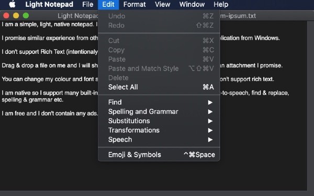Place cursor in 'I am free' text line
Image resolution: width=314 pixels, height=196 pixels.
(x=50, y=113)
